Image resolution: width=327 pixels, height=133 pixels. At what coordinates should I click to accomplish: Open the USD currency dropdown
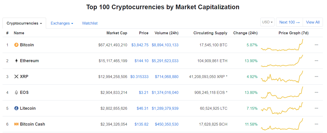pyautogui.click(x=268, y=22)
